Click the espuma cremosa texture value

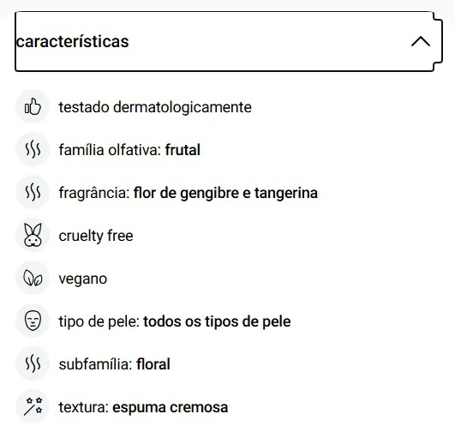(x=170, y=408)
